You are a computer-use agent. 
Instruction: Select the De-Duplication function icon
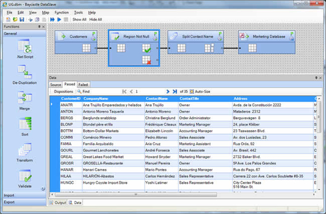[x=24, y=72]
